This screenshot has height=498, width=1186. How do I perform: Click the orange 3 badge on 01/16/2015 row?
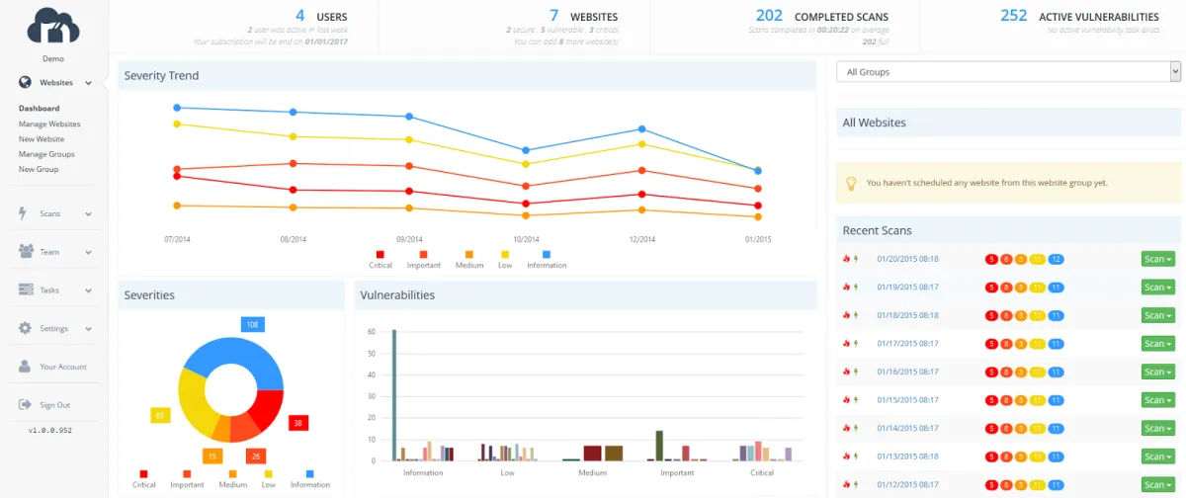(1021, 372)
